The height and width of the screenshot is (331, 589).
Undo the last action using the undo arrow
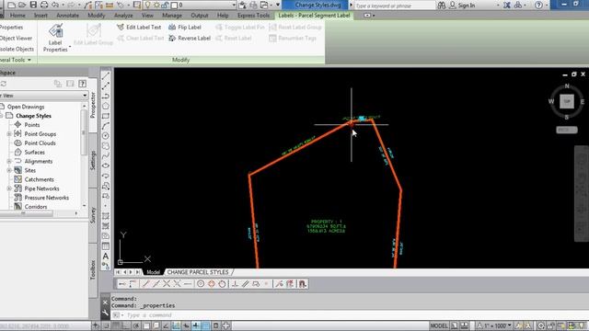(x=55, y=5)
